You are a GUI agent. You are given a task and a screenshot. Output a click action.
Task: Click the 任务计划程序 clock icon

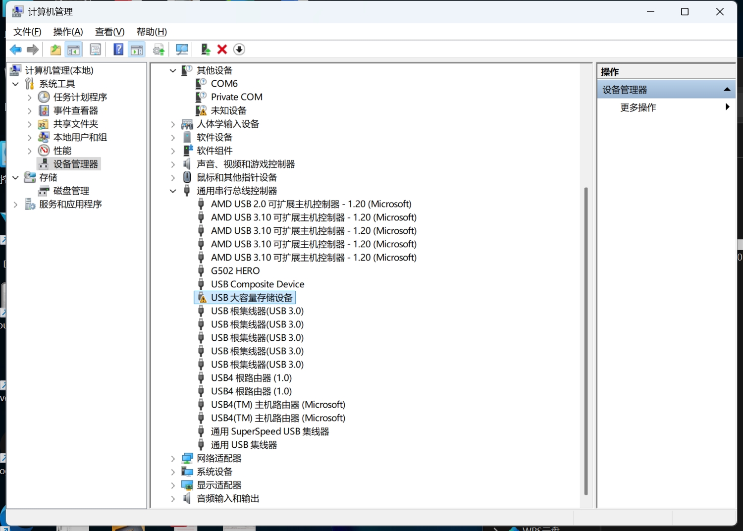click(44, 97)
